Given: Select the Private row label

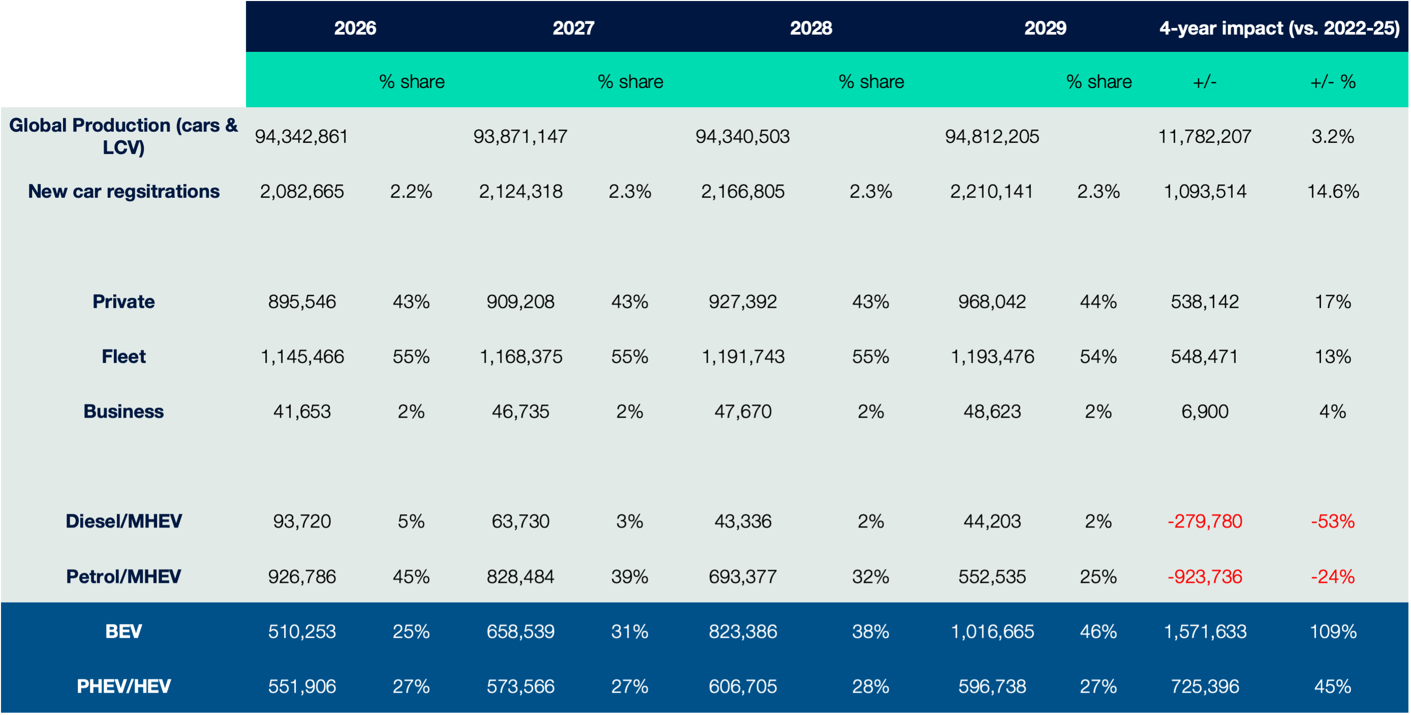Looking at the screenshot, I should [x=124, y=301].
